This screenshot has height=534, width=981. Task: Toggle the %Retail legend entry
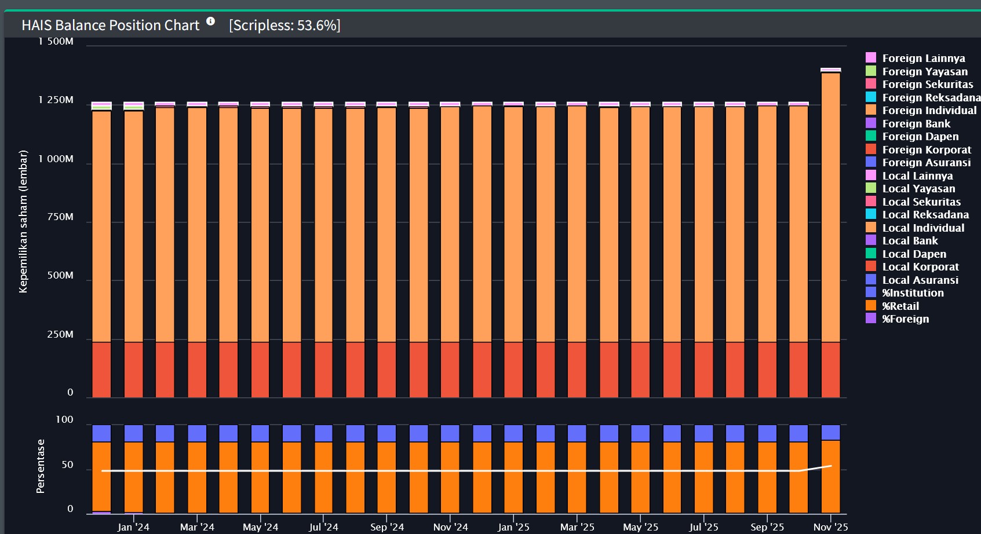pyautogui.click(x=900, y=306)
